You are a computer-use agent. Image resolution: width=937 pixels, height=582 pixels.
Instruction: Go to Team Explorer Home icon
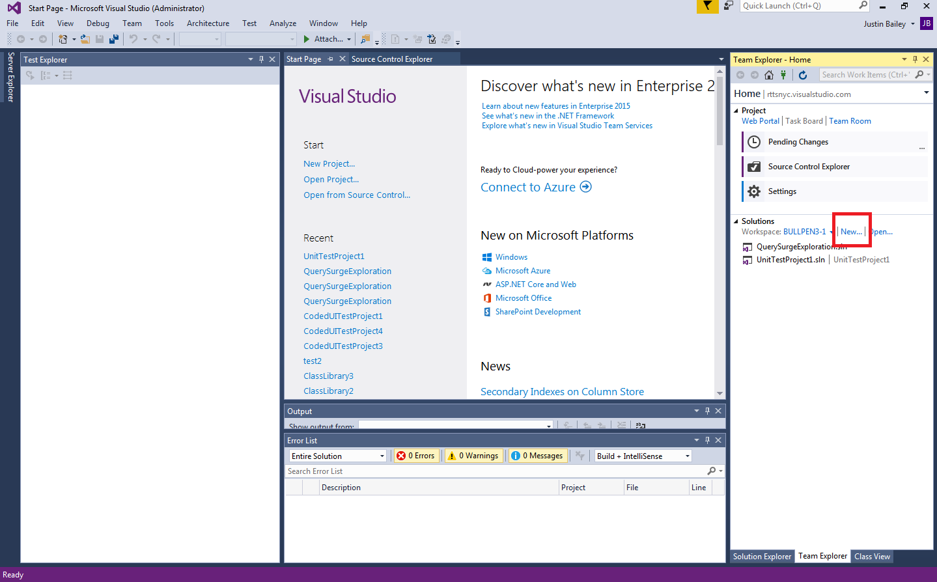[x=769, y=75]
